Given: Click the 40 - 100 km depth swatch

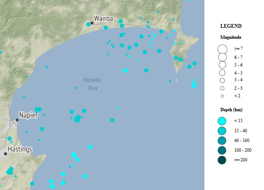Looking at the screenshot, I should click(222, 141).
